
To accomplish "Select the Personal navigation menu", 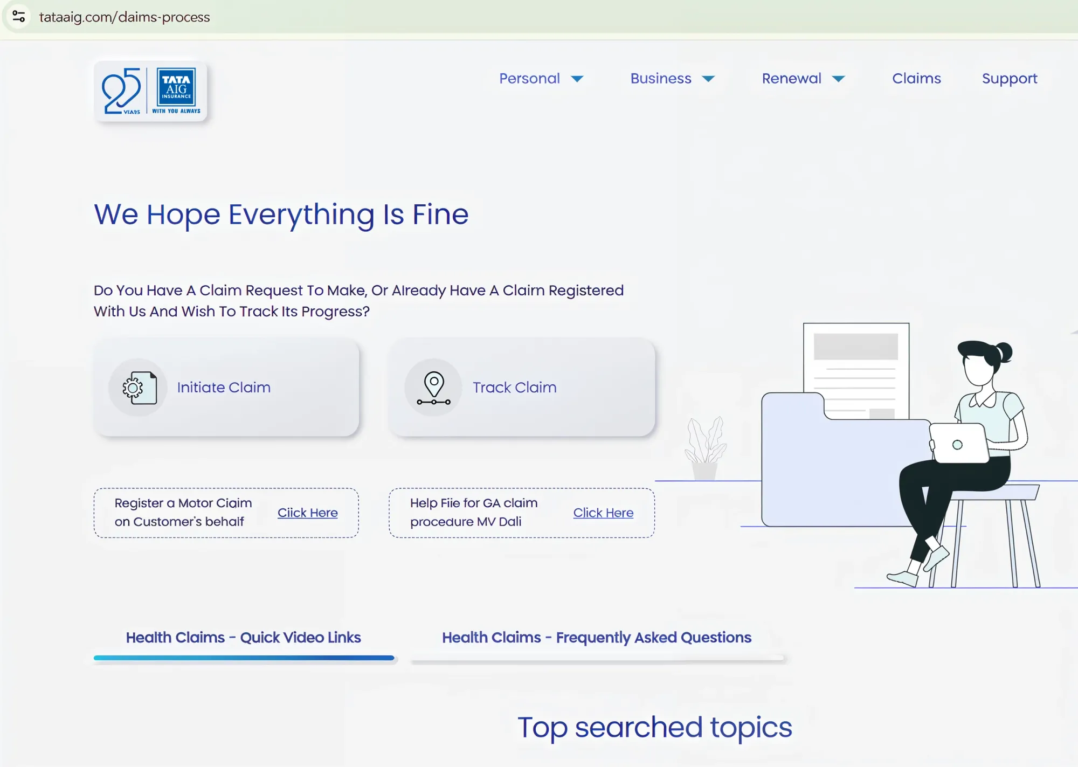I will [529, 79].
